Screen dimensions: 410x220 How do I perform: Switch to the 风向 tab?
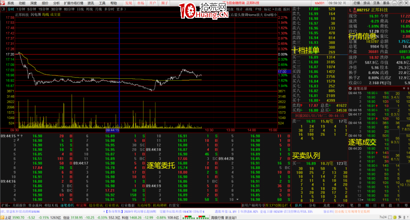pyautogui.click(x=341, y=206)
